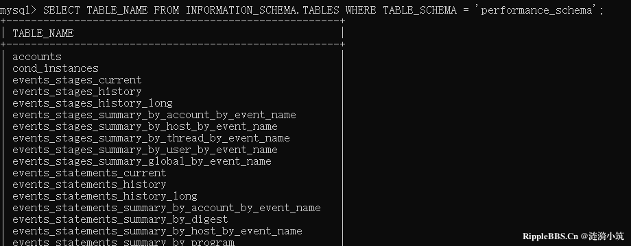Click the RippleBBS.Cn watermark text
The image size is (631, 246).
pos(550,236)
